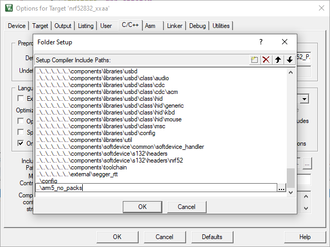Select the usbd\class\hid\generic path

click(x=110, y=106)
